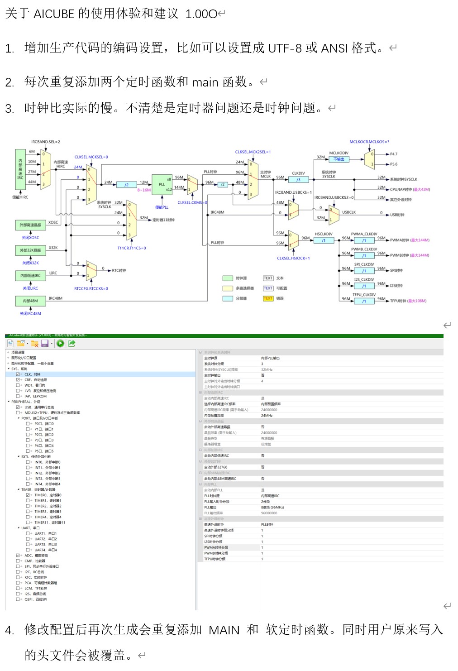
Task: Click 系统时钟分频 value field
Action: tap(351, 364)
